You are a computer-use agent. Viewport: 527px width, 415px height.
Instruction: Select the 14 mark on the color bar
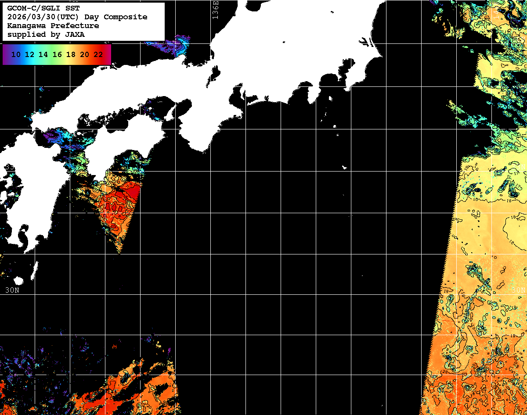(43, 55)
